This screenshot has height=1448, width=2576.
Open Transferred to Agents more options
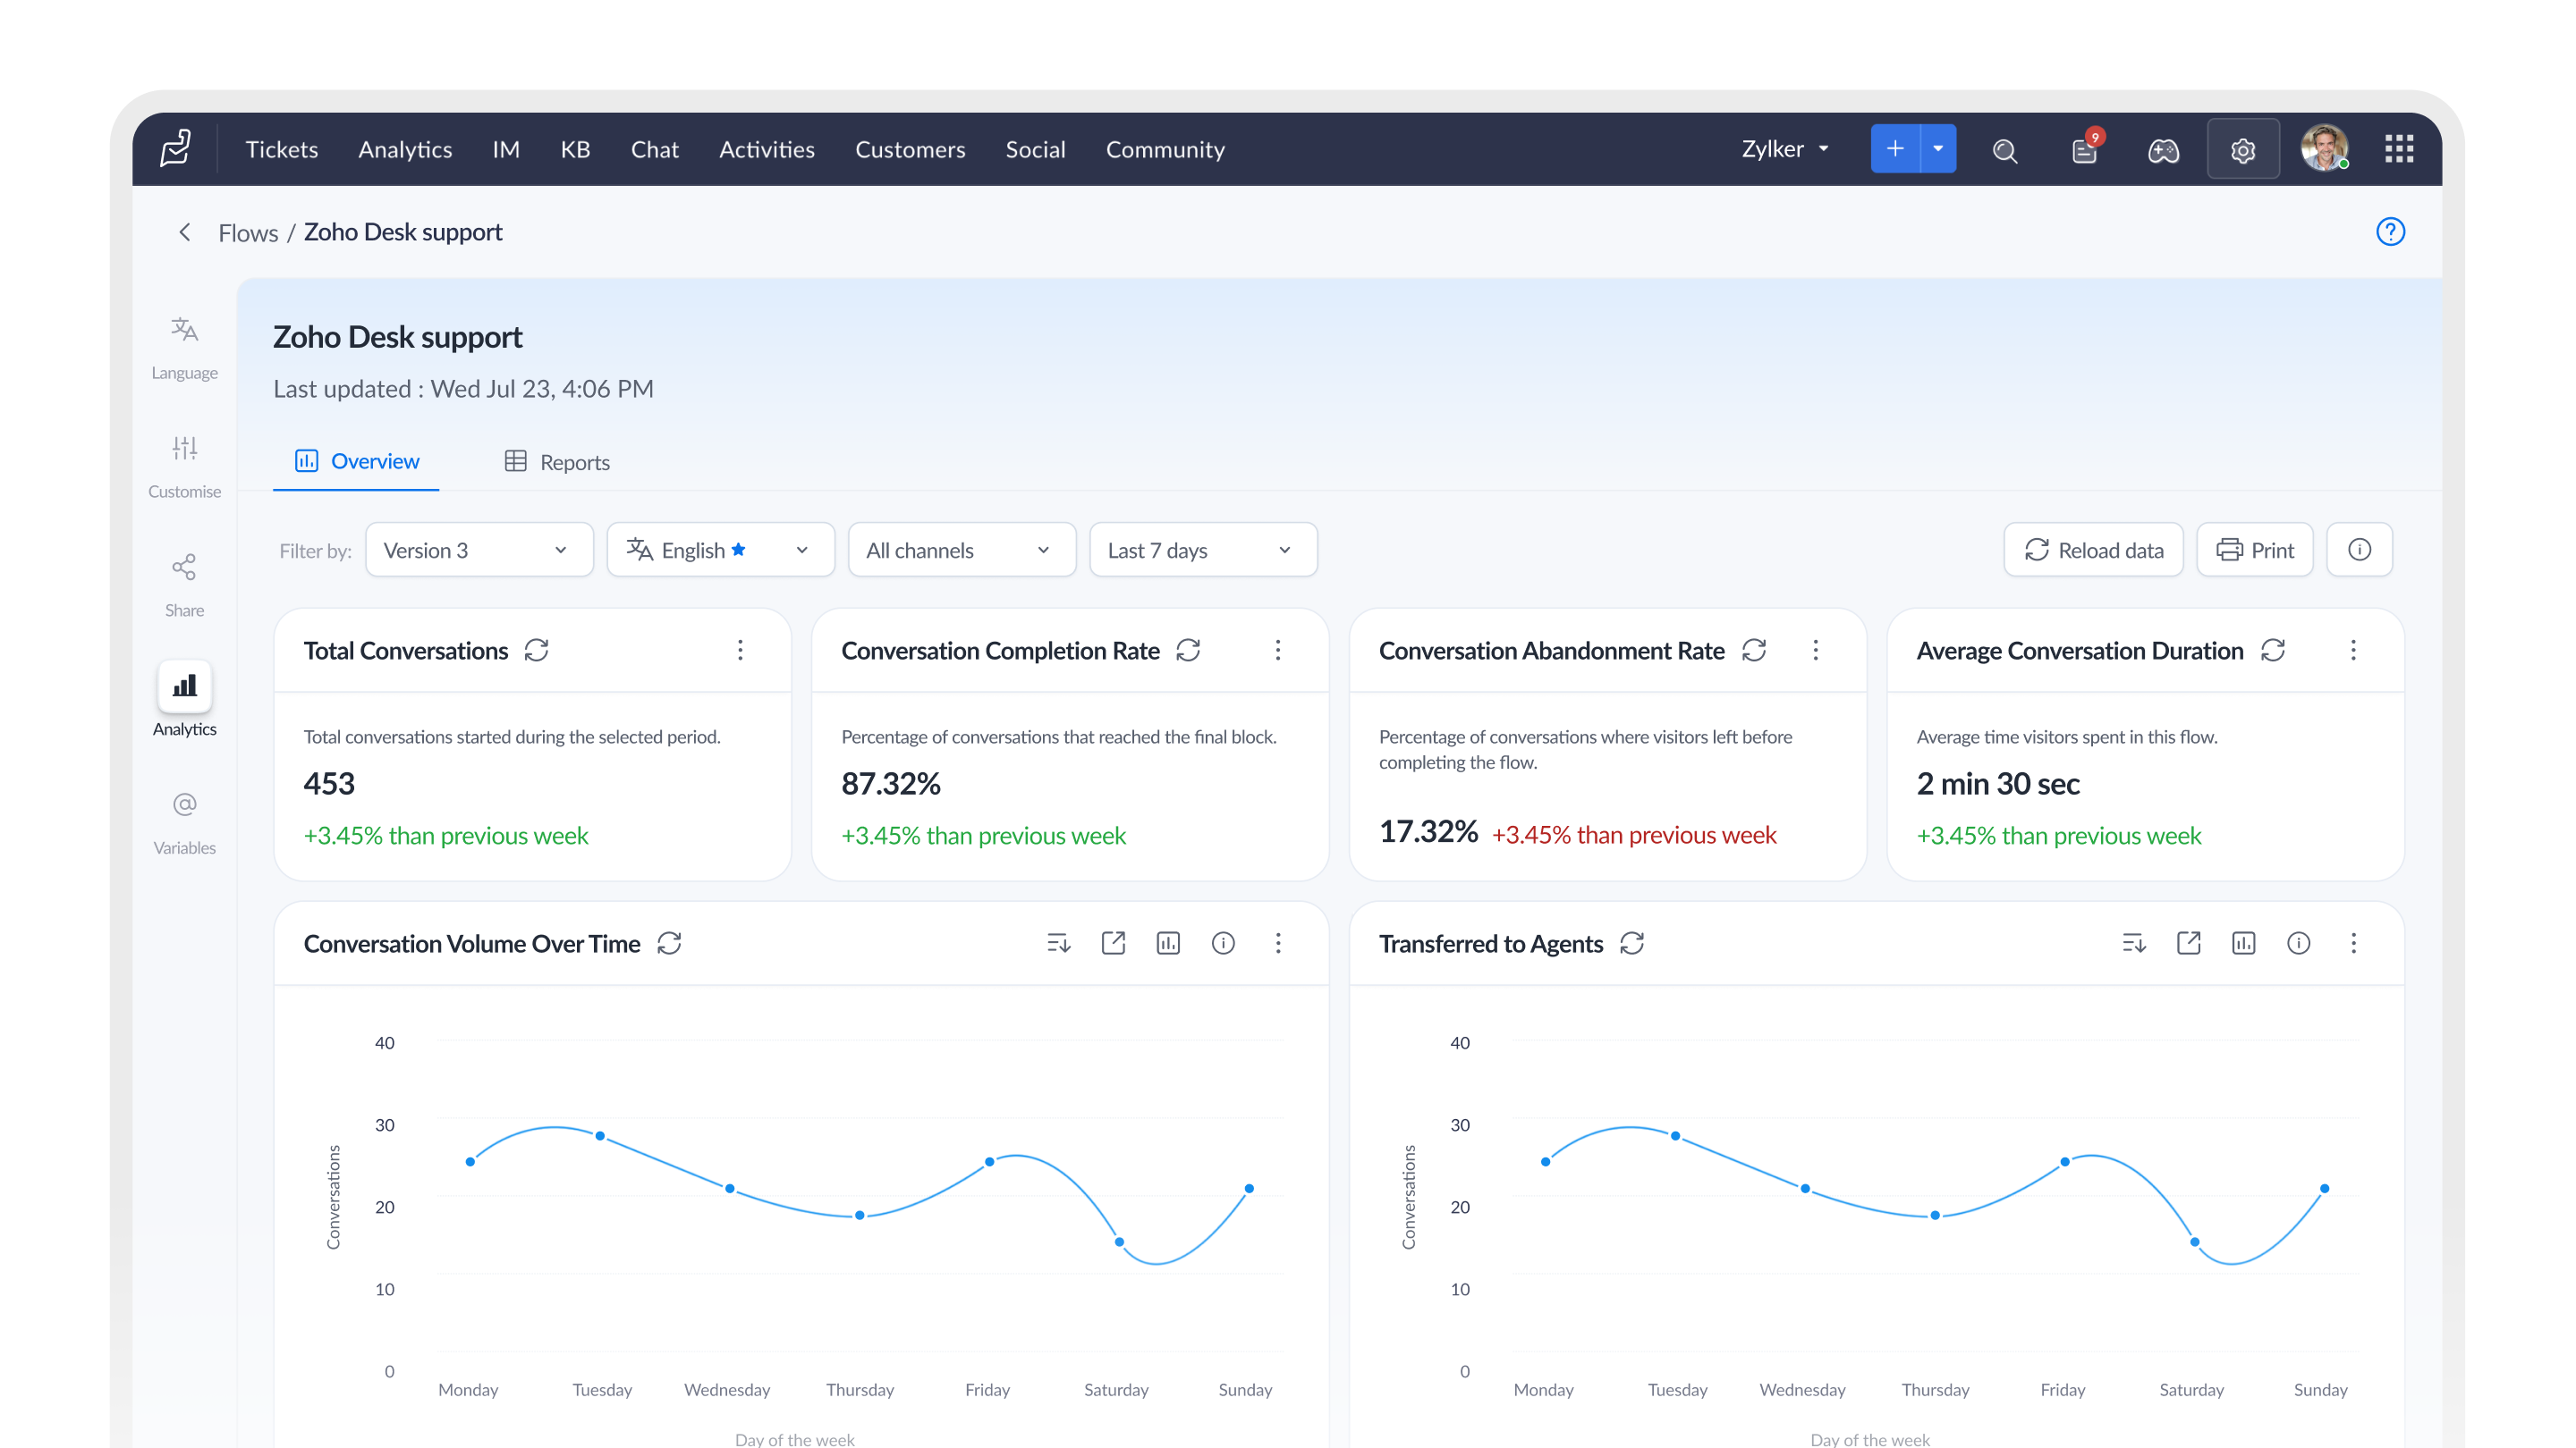pos(2353,943)
